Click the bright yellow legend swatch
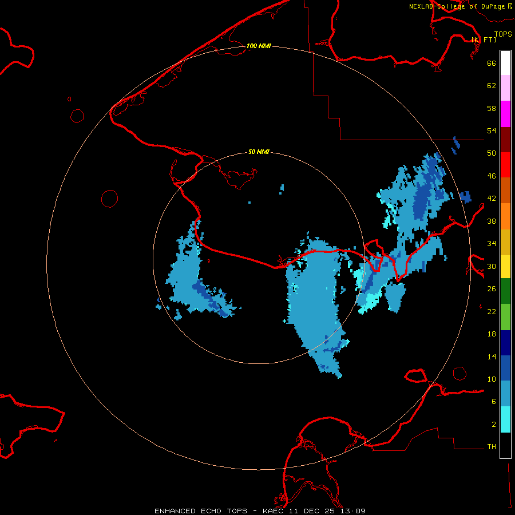Screen dimensions: 515x515 pyautogui.click(x=505, y=267)
